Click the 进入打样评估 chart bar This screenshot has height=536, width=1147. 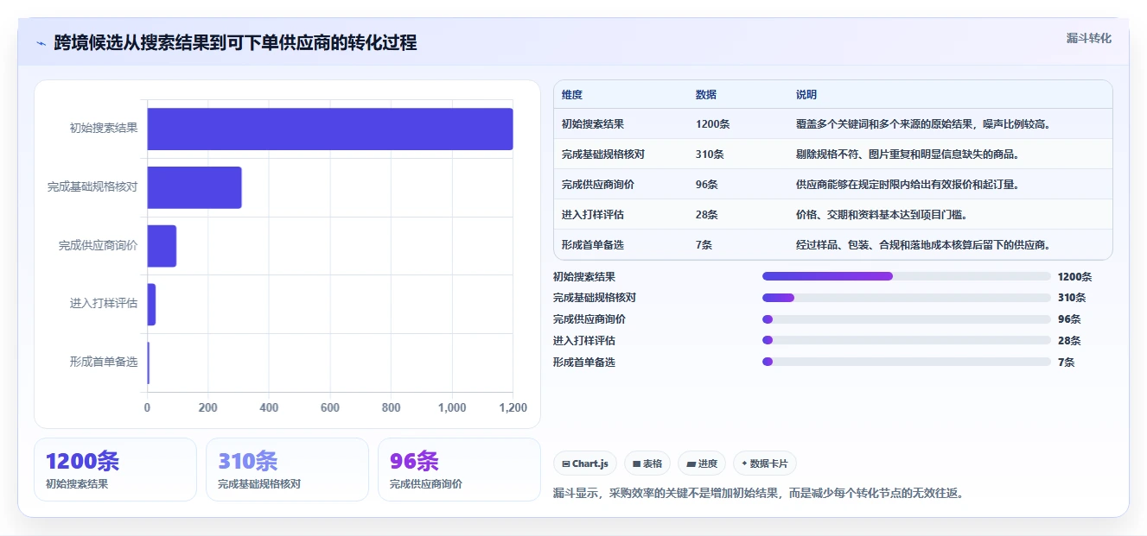(151, 305)
